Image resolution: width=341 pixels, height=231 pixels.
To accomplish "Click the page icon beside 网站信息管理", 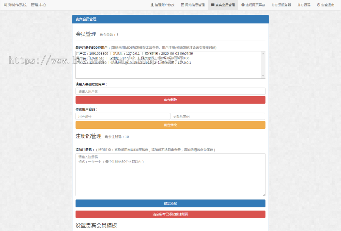I will tap(183, 5).
